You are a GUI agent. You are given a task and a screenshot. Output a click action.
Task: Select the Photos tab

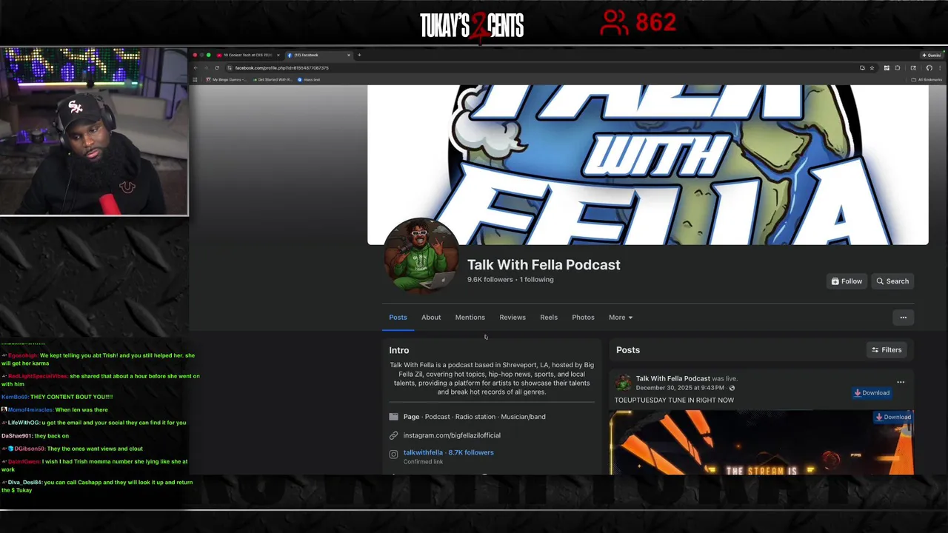coord(583,318)
